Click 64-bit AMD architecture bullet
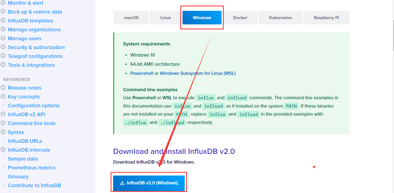Screen dimensions: 394x193 [155, 64]
